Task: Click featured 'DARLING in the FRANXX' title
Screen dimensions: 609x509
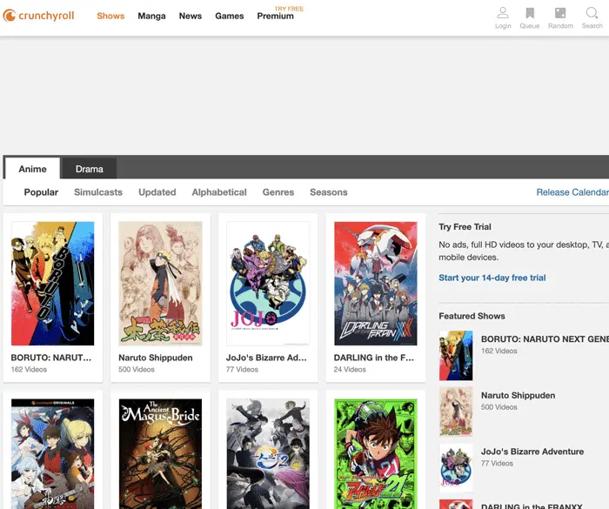Action: [532, 506]
